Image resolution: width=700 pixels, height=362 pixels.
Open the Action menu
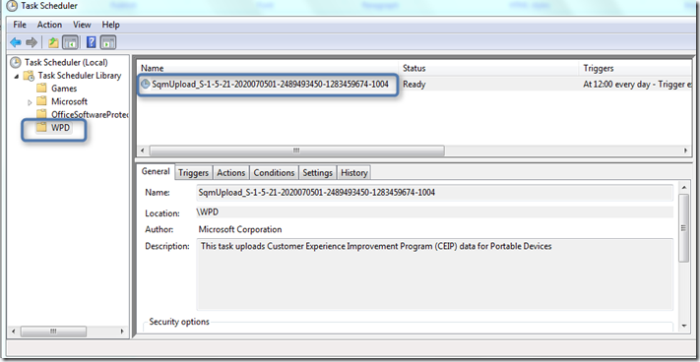click(49, 25)
